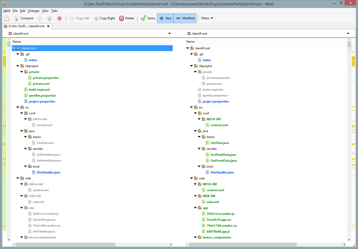Open the Meld menu
358x249 pixels.
(7, 11)
